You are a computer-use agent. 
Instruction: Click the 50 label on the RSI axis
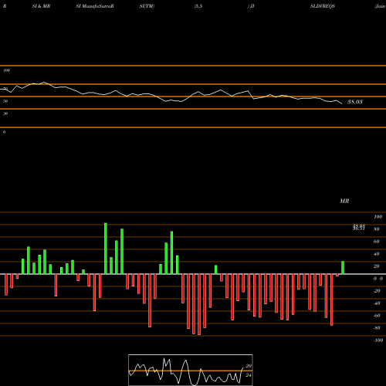click(x=5, y=101)
